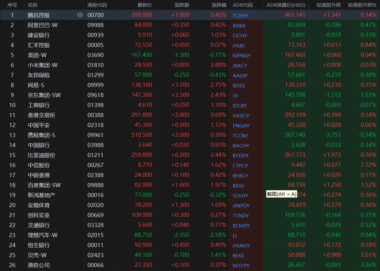Click the 涨跌额 column header
Viewport: 380px width, 271px height.
click(182, 5)
